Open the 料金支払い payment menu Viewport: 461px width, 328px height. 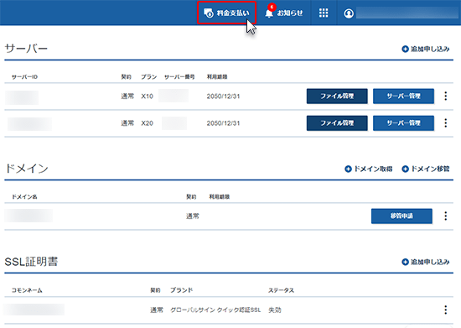pos(226,13)
